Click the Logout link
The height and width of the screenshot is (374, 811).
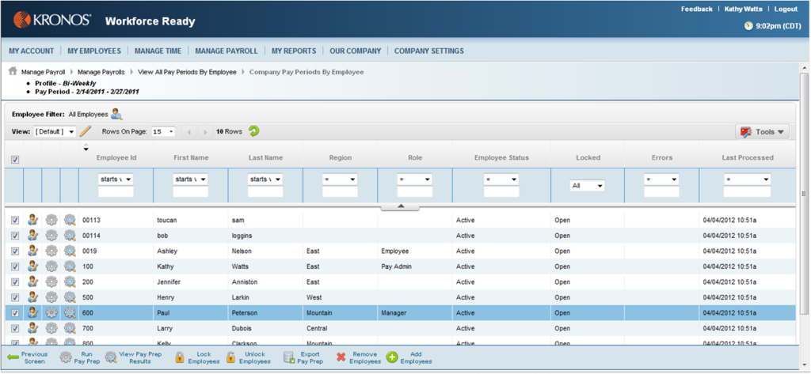pyautogui.click(x=785, y=9)
